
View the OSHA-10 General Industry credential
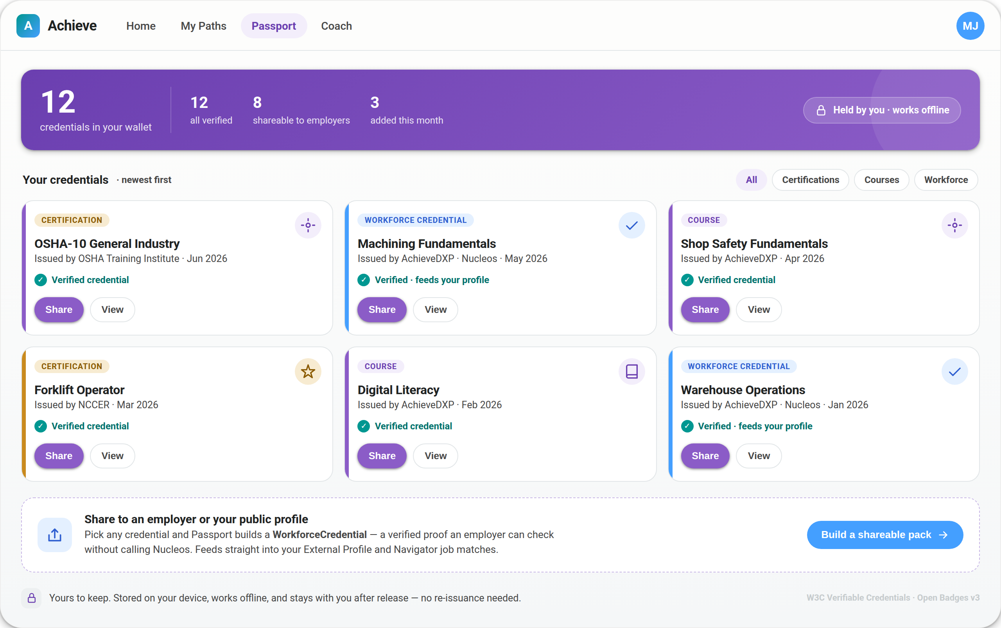(x=112, y=309)
